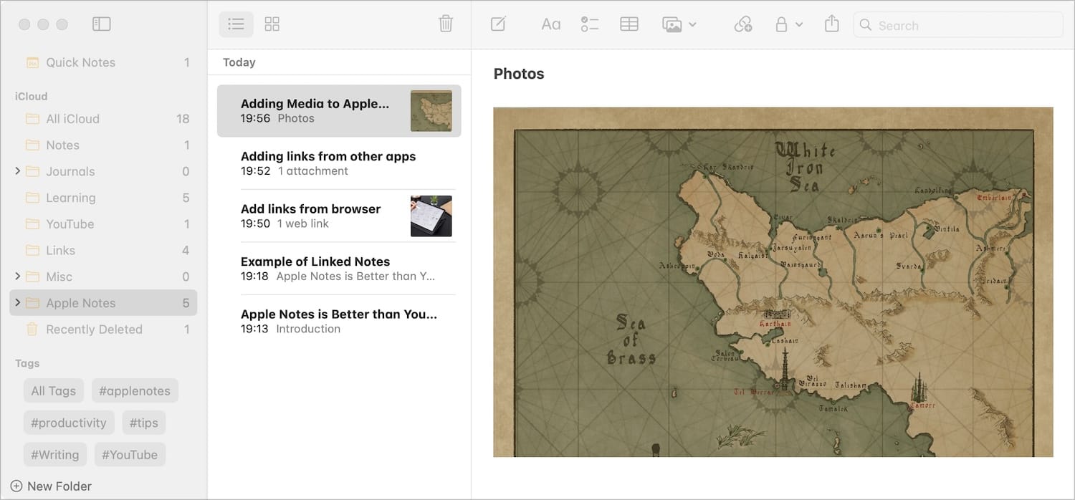The image size is (1075, 500).
Task: Click the New Folder button
Action: pos(52,486)
